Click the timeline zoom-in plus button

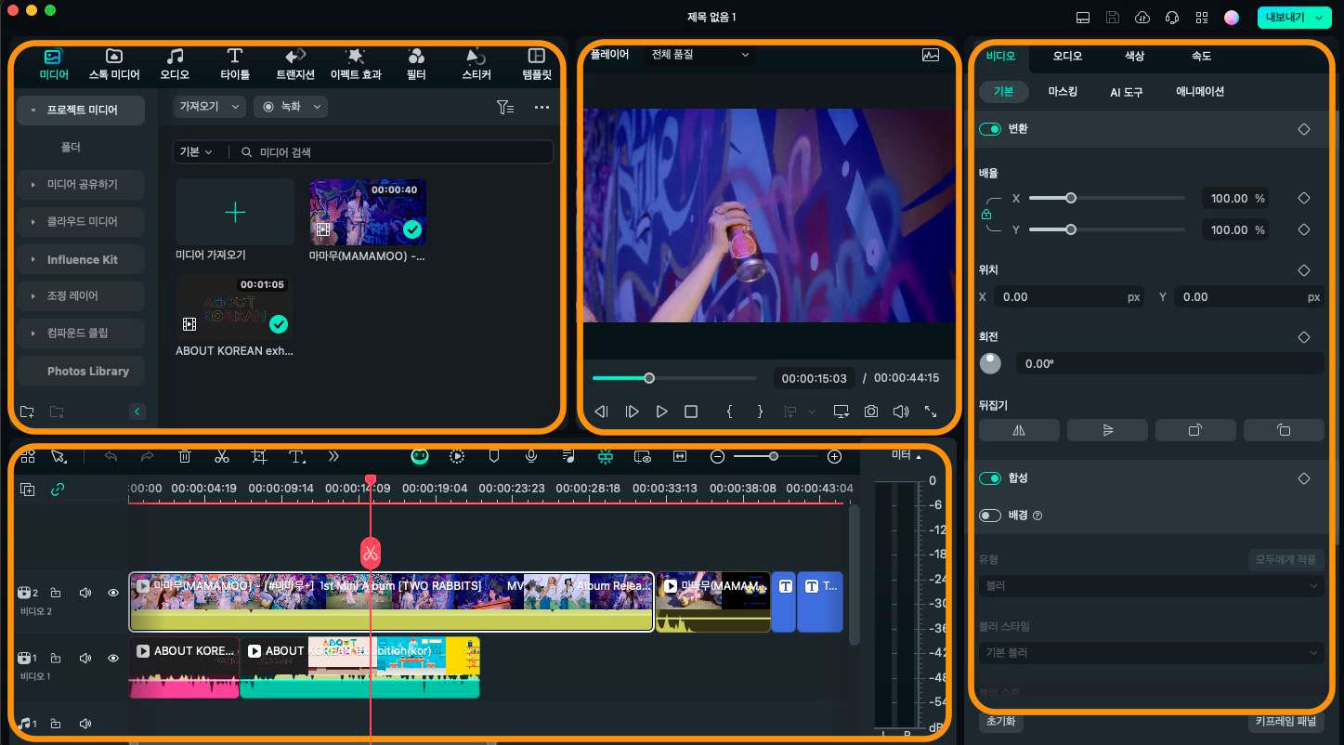(x=834, y=456)
